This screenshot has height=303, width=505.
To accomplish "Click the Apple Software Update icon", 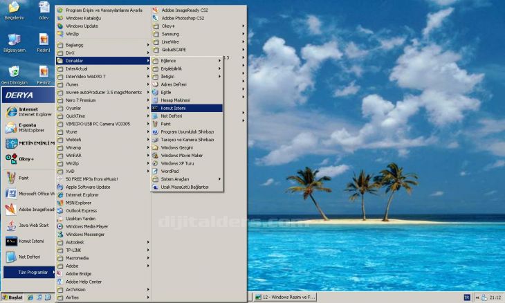I will coord(60,187).
